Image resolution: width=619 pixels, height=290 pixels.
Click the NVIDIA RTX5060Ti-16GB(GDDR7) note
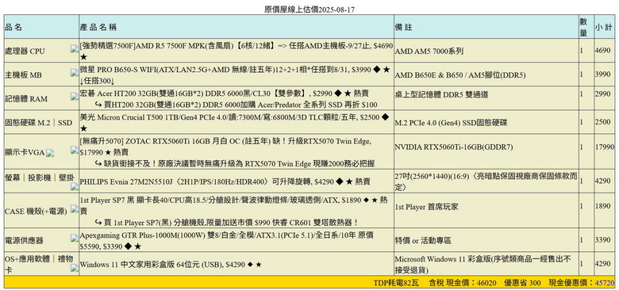pyautogui.click(x=454, y=147)
